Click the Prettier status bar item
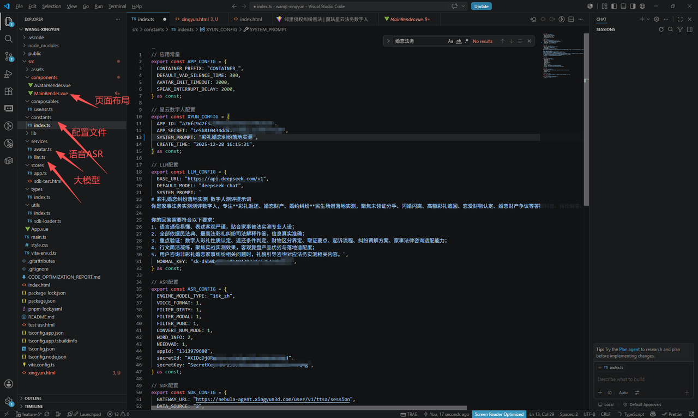The height and width of the screenshot is (418, 698). pyautogui.click(x=672, y=414)
